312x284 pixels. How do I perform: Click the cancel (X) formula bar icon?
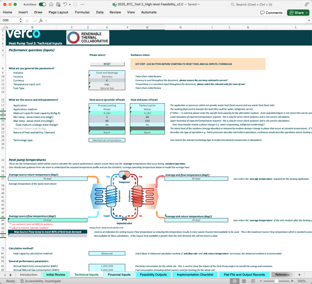(x=27, y=20)
